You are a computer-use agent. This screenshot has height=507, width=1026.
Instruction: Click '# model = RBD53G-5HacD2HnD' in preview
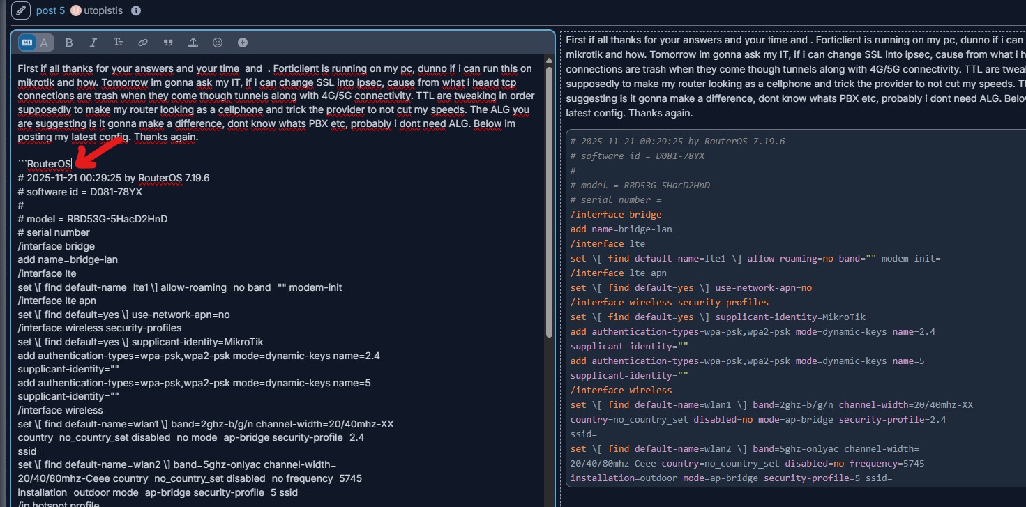point(640,185)
